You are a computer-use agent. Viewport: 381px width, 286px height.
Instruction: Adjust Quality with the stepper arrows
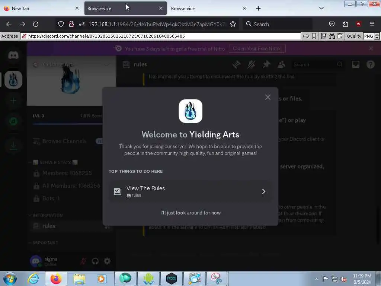pos(377,36)
